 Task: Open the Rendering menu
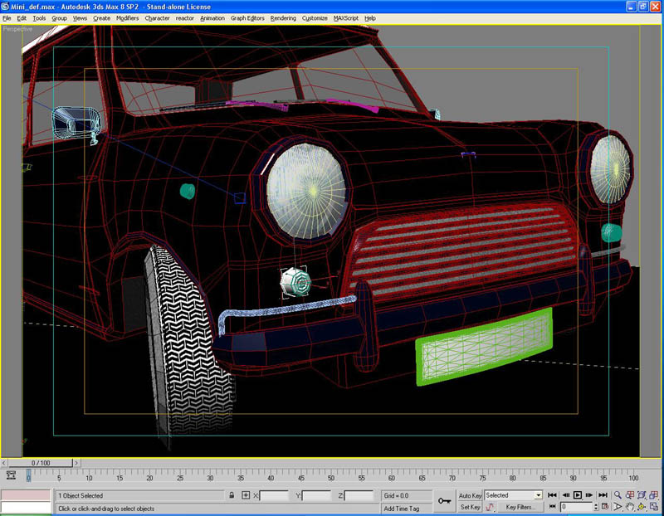pos(283,17)
